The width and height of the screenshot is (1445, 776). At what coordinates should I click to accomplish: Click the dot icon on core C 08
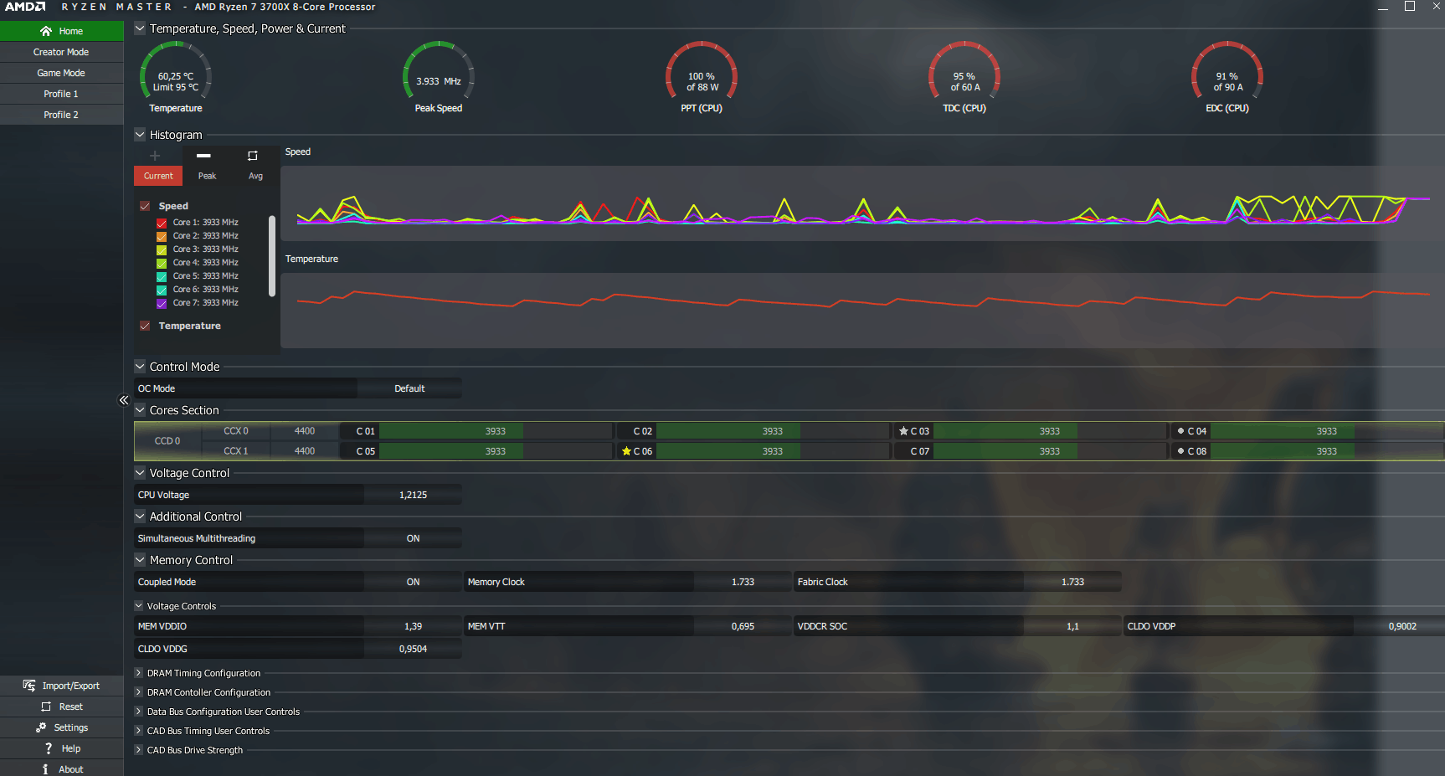pyautogui.click(x=1180, y=451)
